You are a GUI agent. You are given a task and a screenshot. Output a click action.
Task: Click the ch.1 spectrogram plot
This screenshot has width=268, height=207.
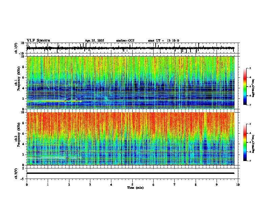131,83
